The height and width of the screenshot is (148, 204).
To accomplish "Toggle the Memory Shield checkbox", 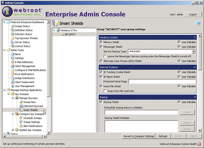I will [x=101, y=42].
